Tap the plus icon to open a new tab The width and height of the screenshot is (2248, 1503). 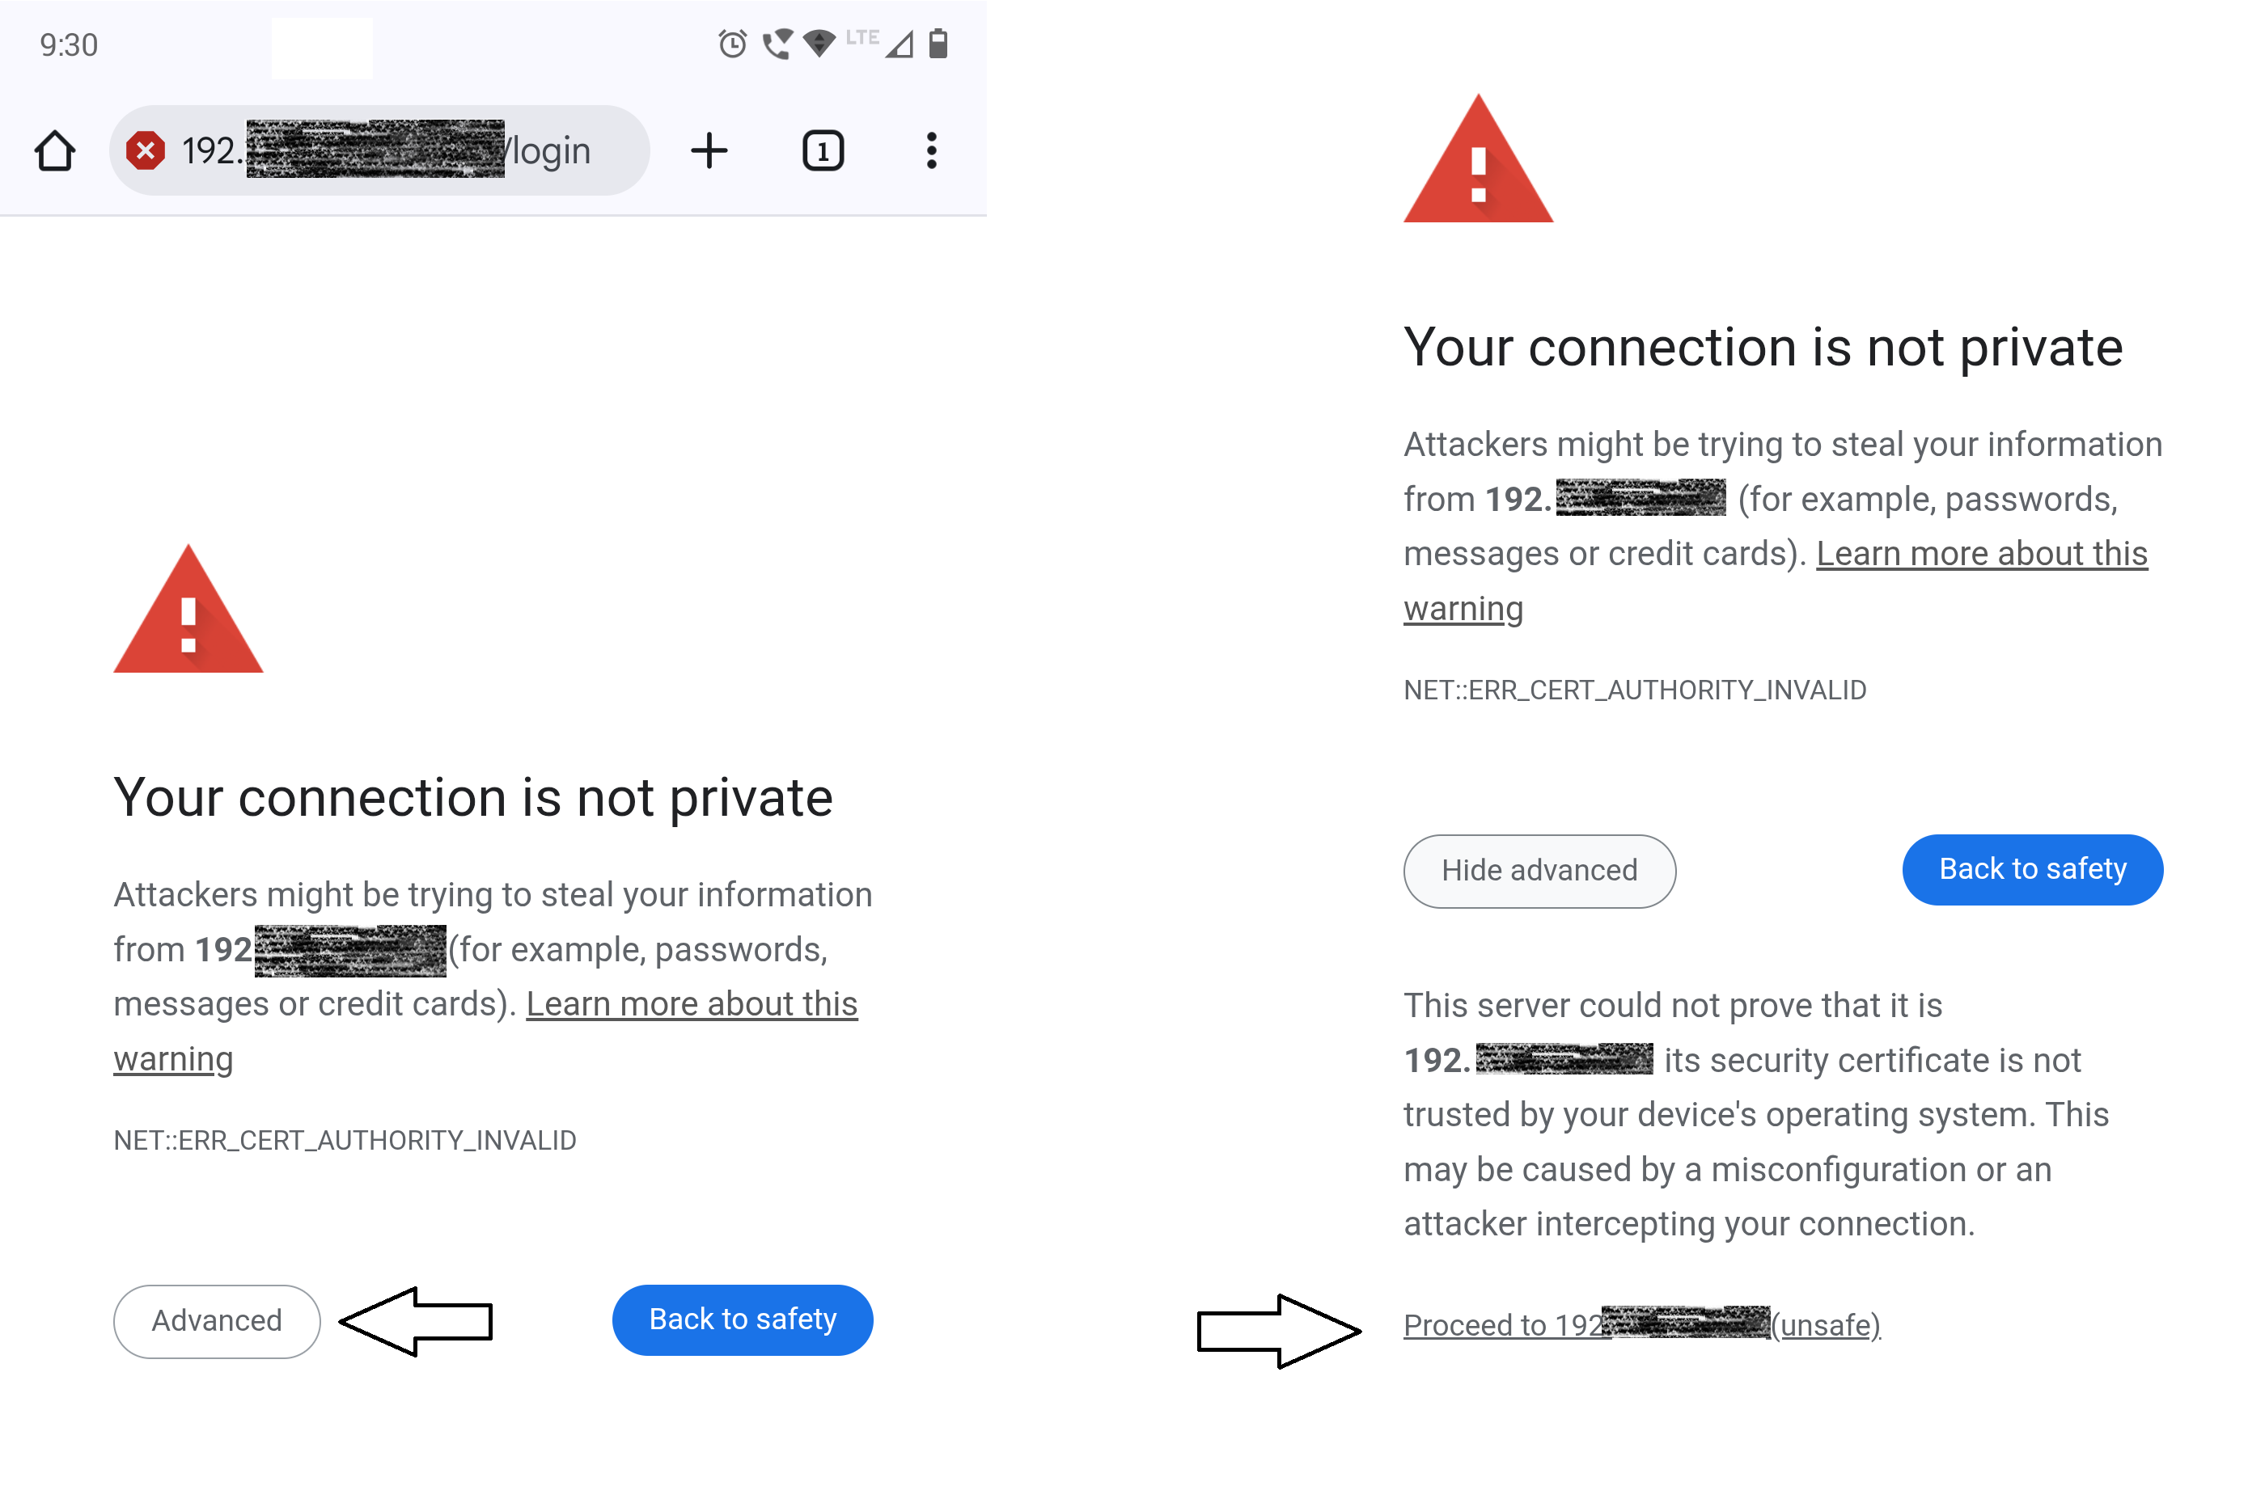[709, 150]
